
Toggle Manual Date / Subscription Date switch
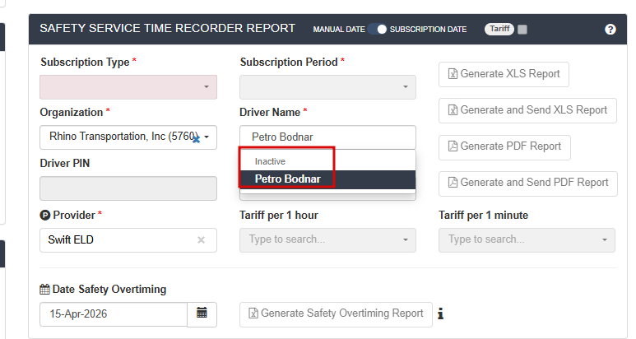coord(378,30)
